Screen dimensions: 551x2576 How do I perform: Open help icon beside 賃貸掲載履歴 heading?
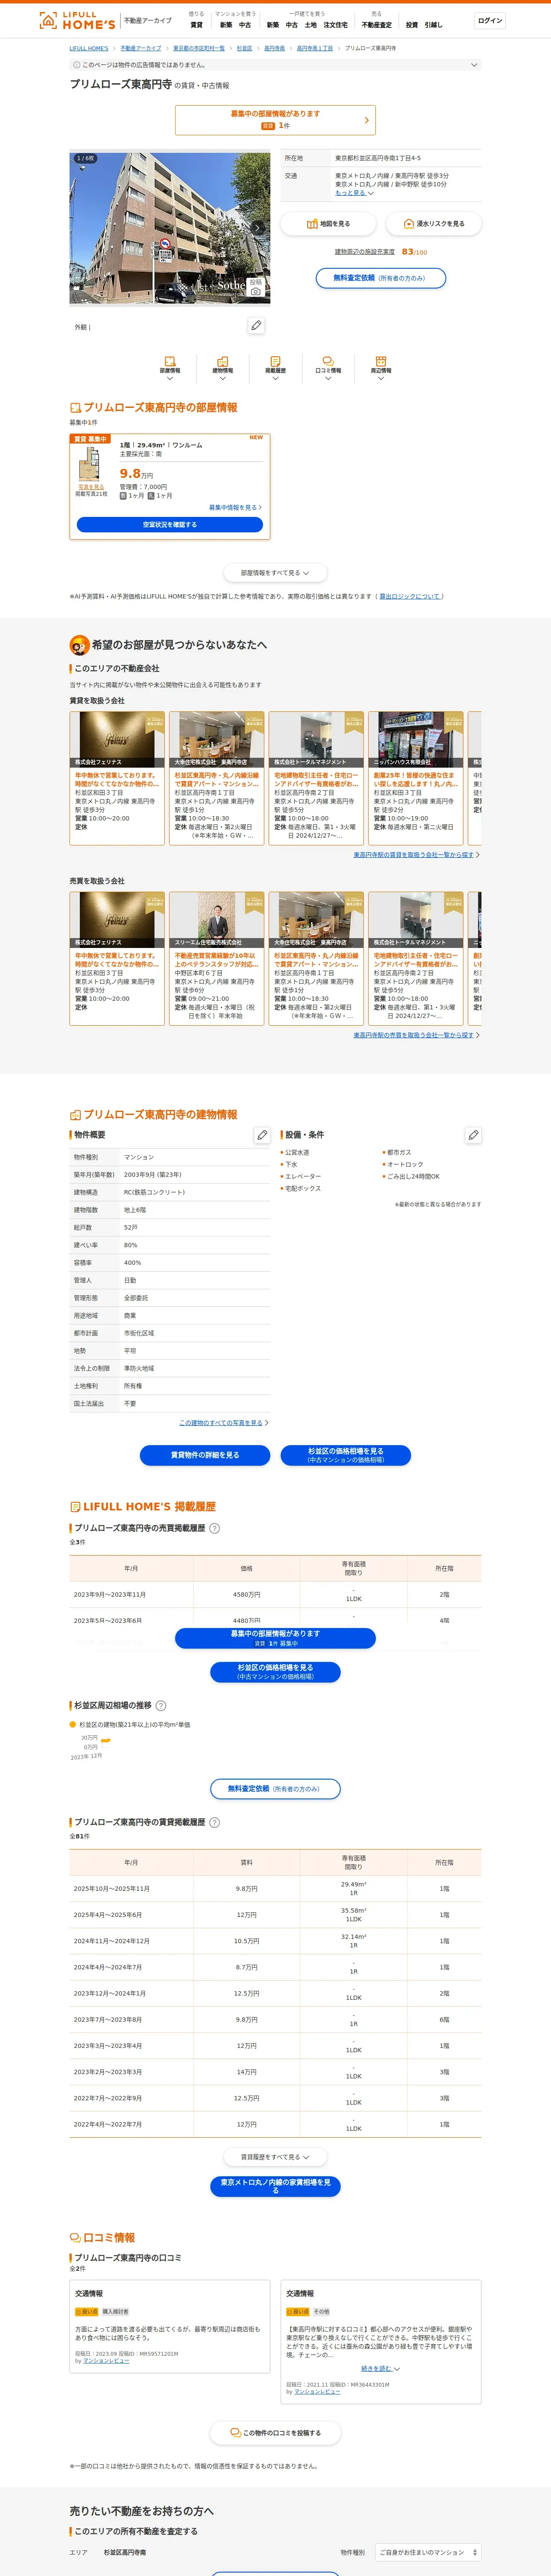pos(215,1822)
